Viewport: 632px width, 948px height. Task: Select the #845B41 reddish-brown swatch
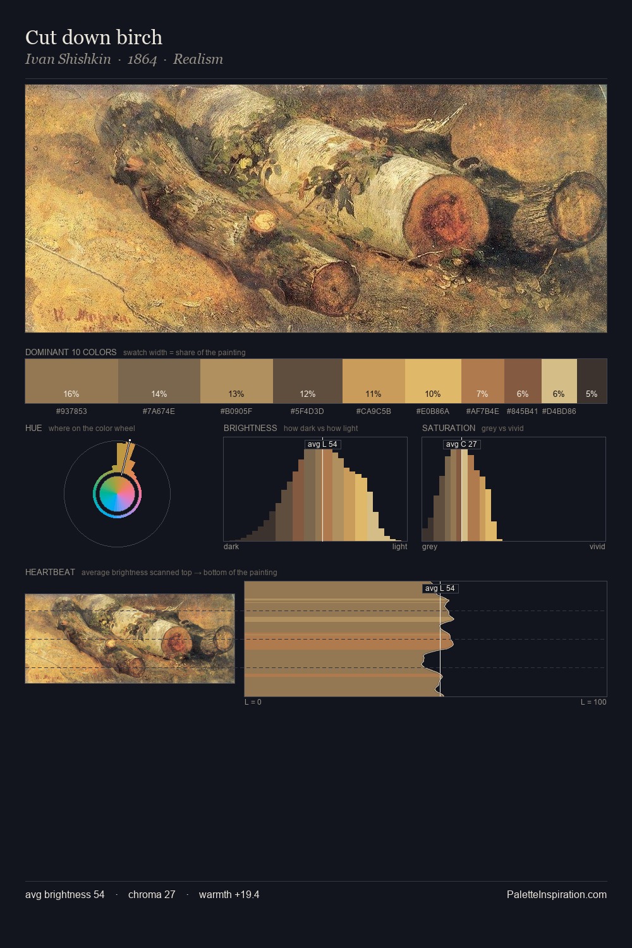pos(523,381)
